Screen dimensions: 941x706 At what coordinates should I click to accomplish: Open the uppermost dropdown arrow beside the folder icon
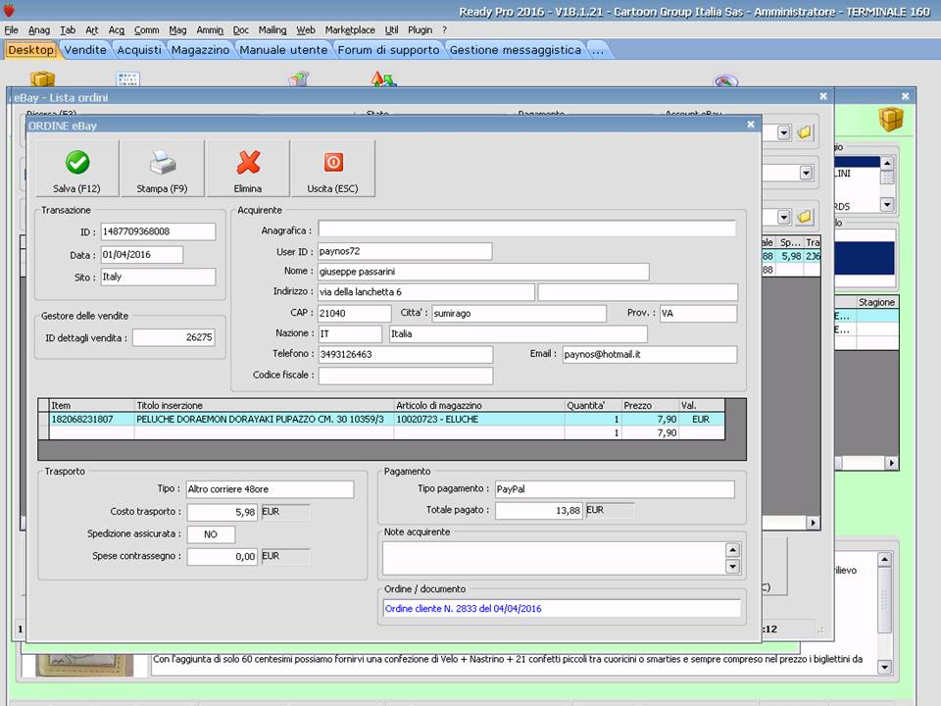point(784,132)
